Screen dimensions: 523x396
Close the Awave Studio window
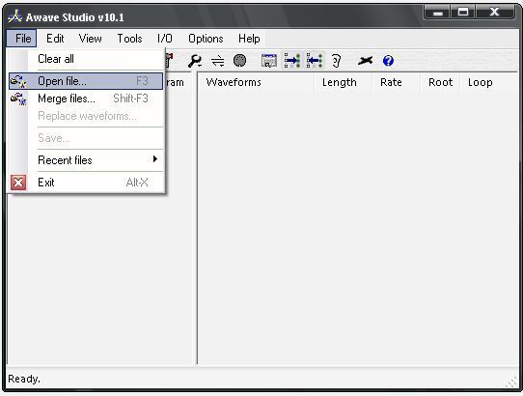click(x=494, y=13)
